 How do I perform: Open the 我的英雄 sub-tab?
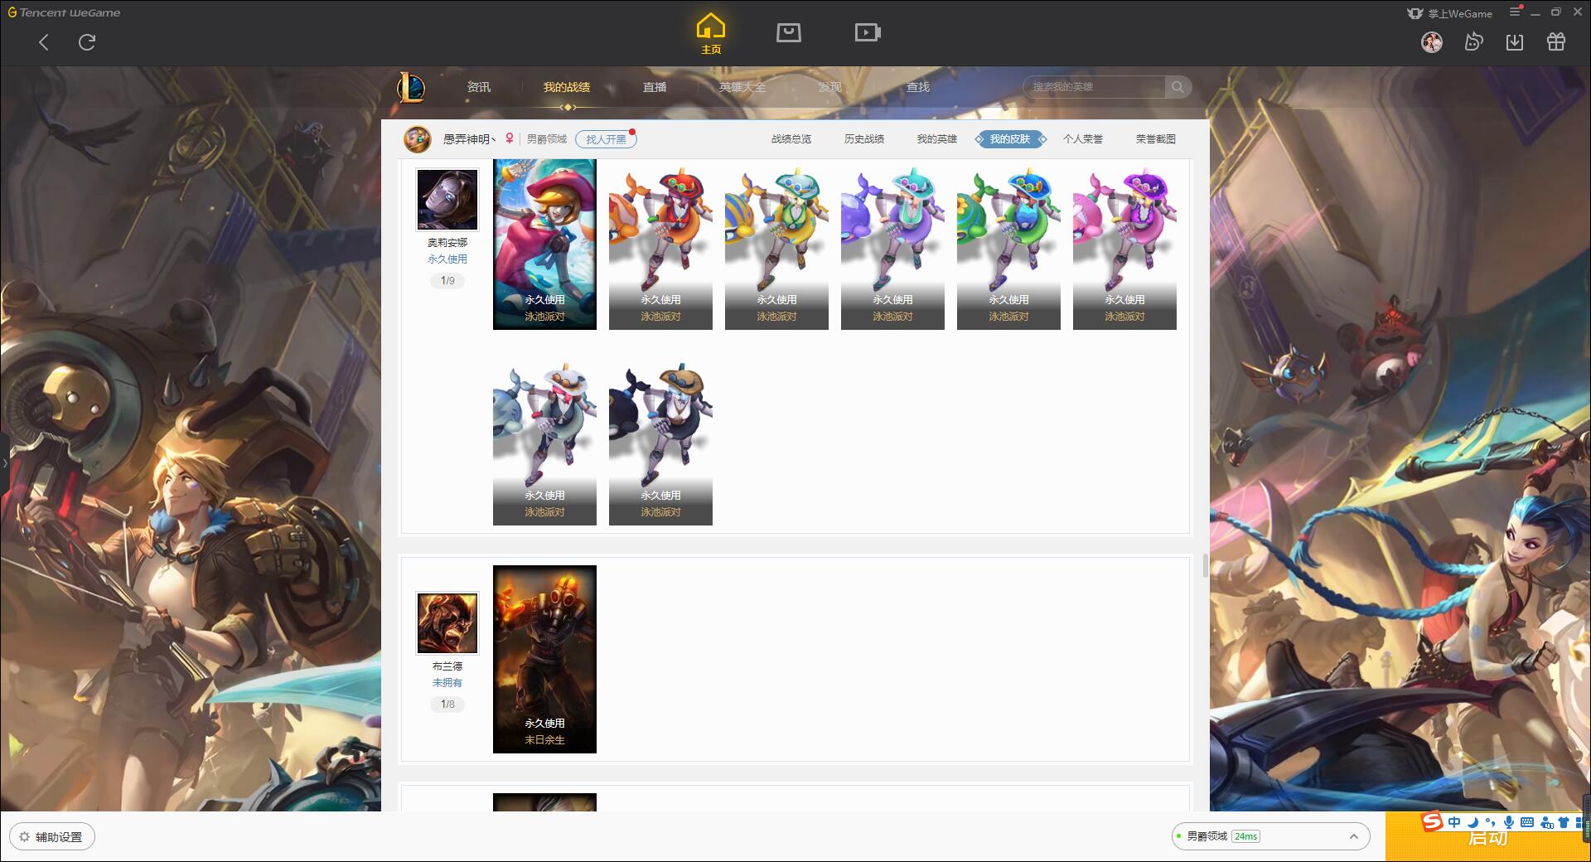pyautogui.click(x=937, y=139)
